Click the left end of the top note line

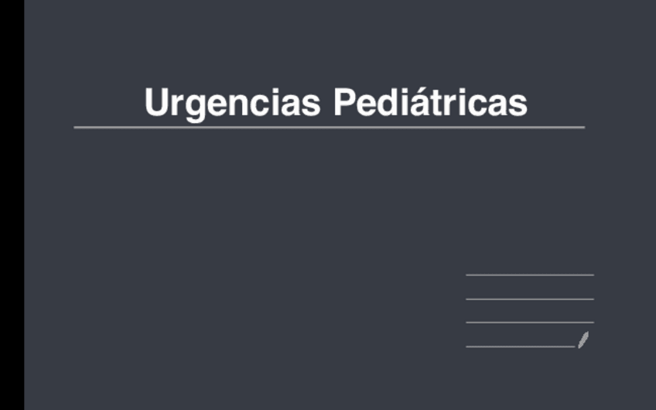[468, 275]
